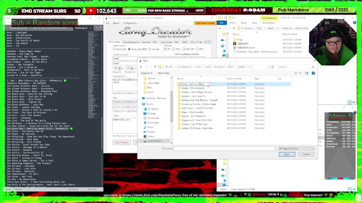362x203 pixels.
Task: Expand the File name history dropdown
Action: click(x=274, y=149)
